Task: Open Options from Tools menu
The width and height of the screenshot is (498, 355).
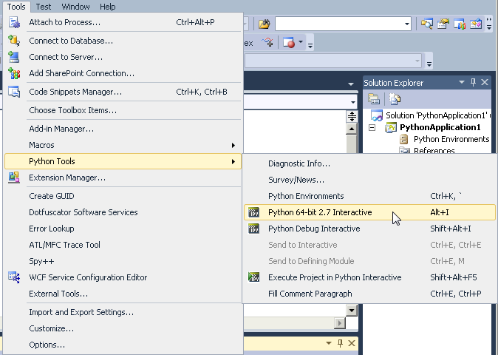Action: pyautogui.click(x=123, y=345)
